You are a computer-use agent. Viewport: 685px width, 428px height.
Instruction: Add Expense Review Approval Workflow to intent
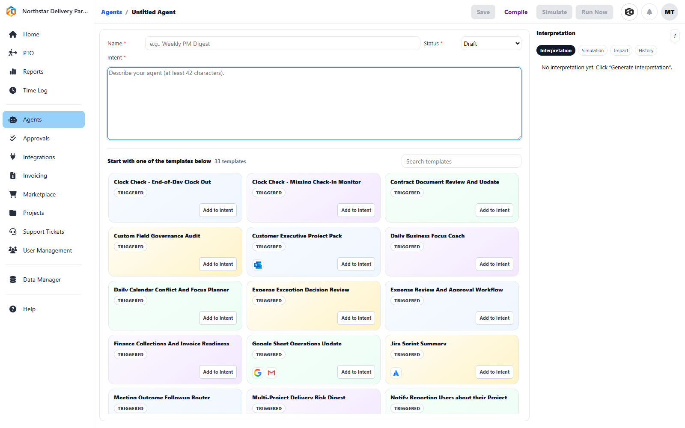tap(494, 318)
